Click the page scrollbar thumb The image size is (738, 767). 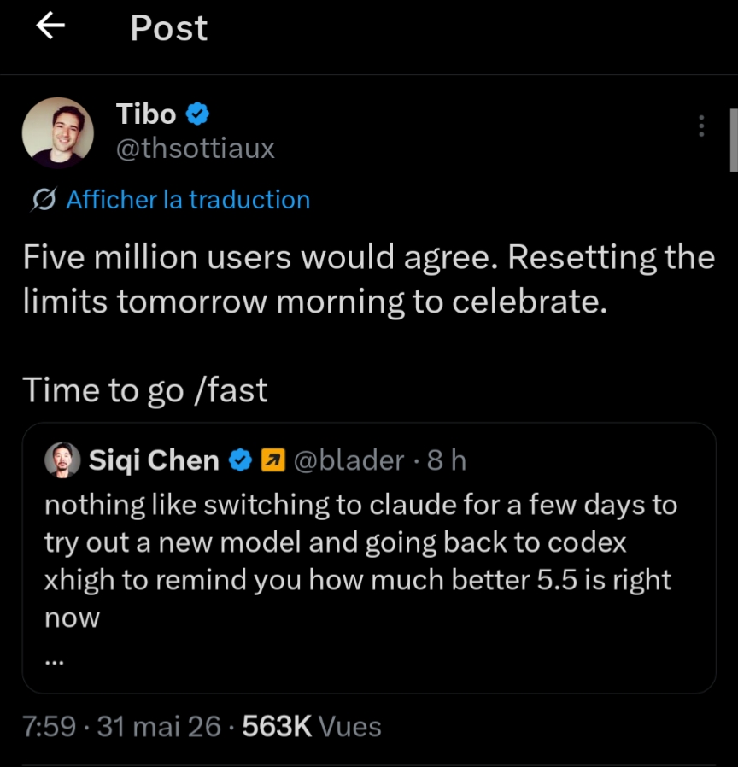(x=734, y=140)
